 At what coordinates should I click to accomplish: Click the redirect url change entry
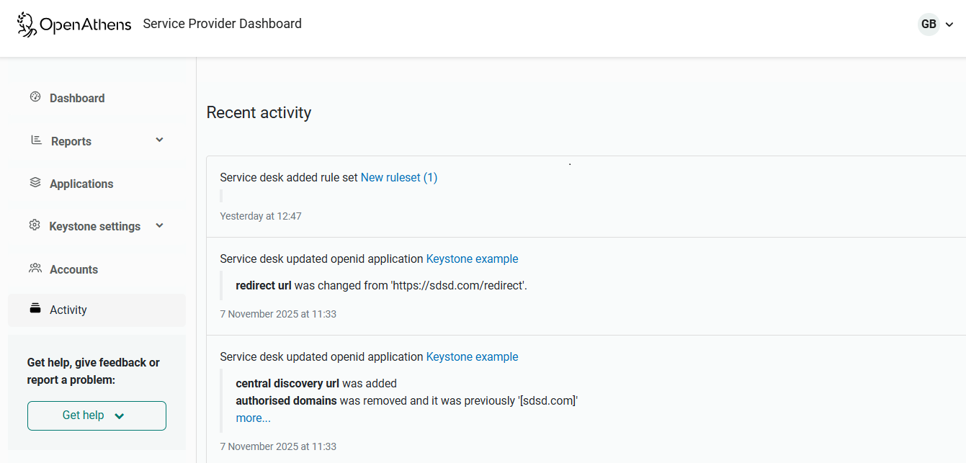click(x=381, y=285)
